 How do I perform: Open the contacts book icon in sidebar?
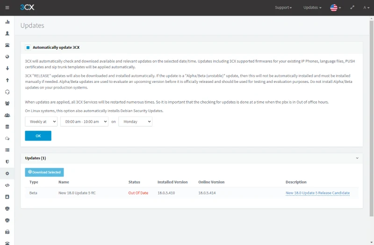[x=7, y=197]
